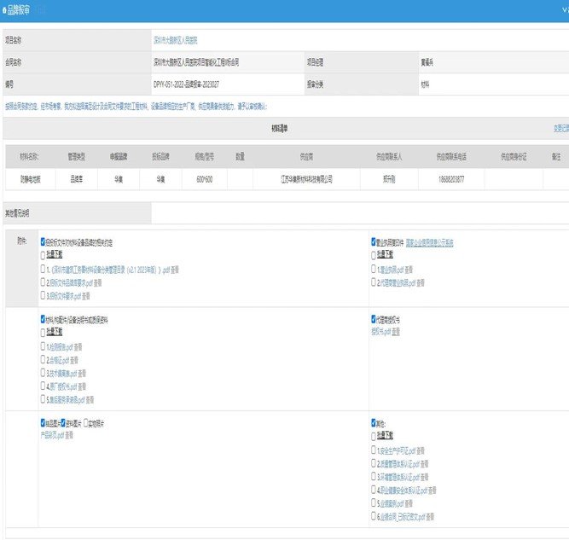Viewport: 569px width, 540px height.
Task: View 1.检测报告.pdf via its 查看 link
Action: (x=78, y=347)
